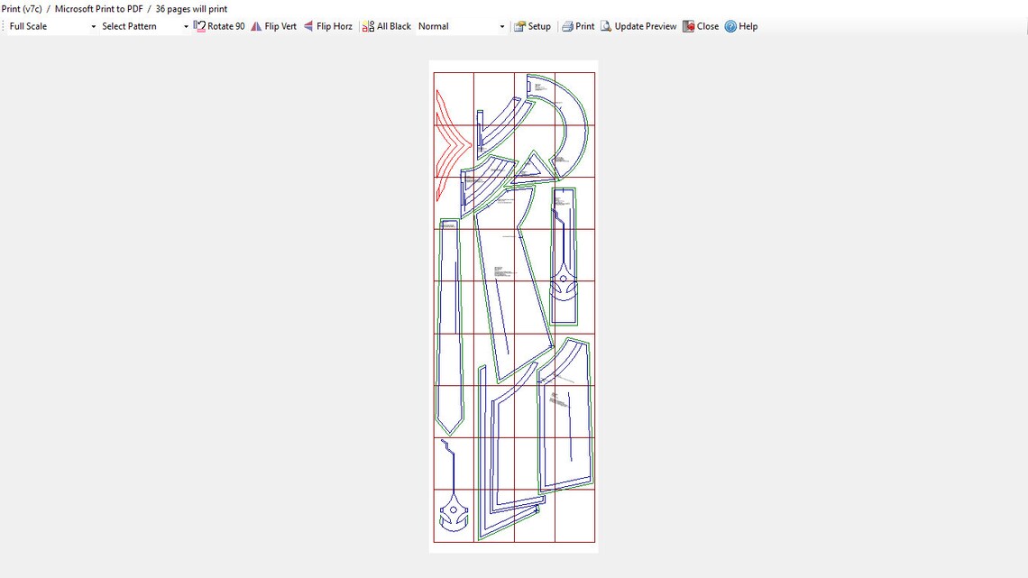1028x578 pixels.
Task: Open Setup via the printer settings icon
Action: pos(519,26)
